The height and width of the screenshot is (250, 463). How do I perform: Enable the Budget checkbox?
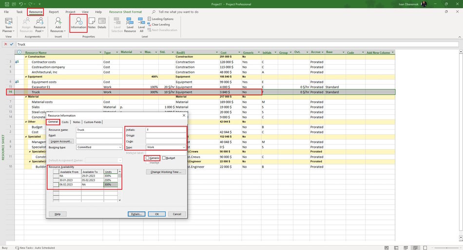164,158
